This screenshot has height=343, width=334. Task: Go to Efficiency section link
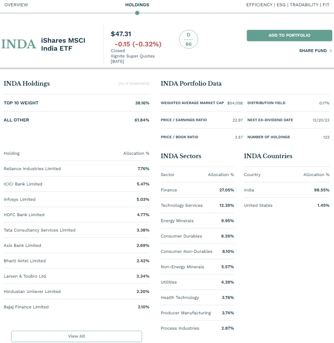(x=259, y=5)
